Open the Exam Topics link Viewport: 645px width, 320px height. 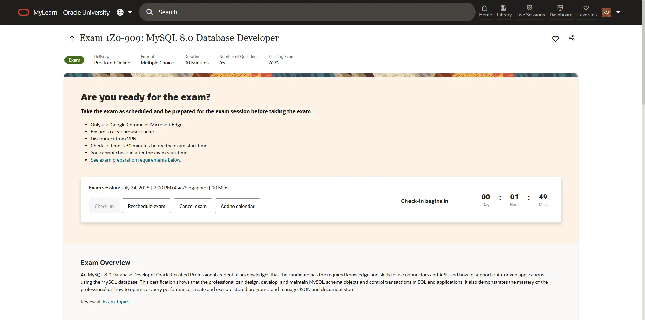coord(116,302)
